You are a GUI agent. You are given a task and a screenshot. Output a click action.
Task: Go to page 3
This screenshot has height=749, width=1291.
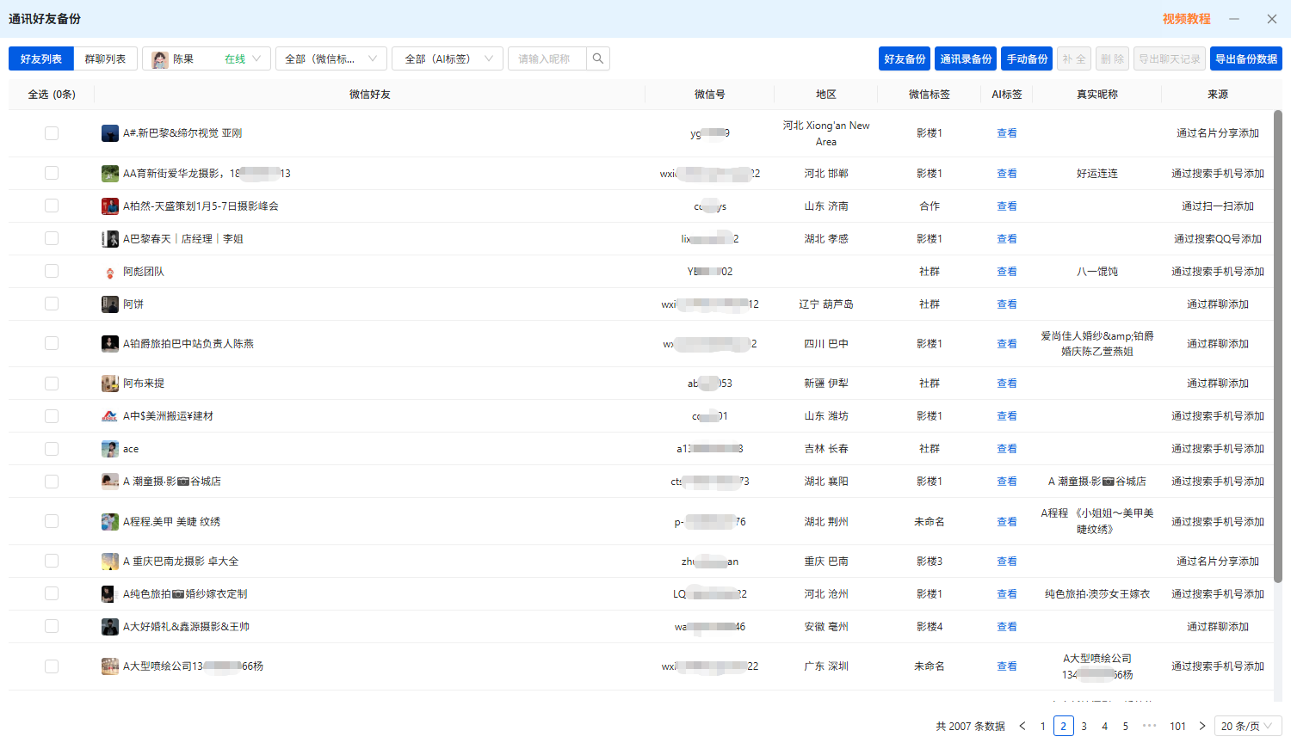(x=1084, y=727)
